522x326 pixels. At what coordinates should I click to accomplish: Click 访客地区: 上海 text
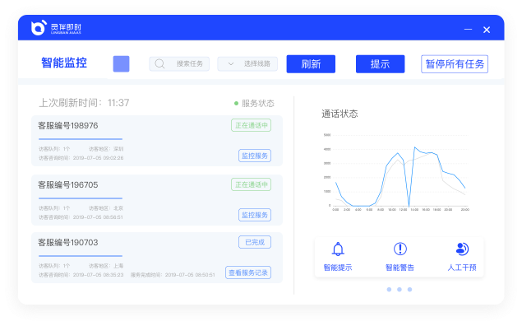[106, 266]
